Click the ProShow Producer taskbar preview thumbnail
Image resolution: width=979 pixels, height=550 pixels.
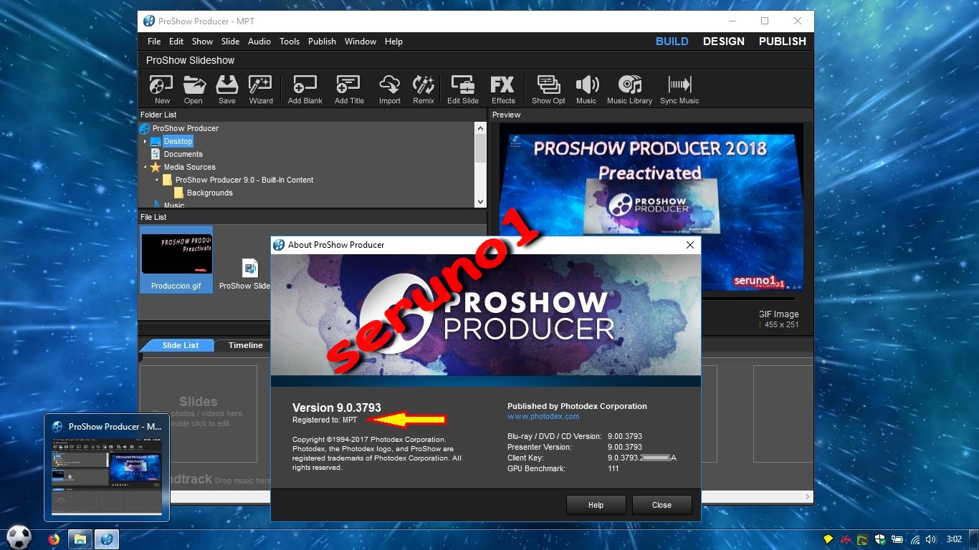107,468
